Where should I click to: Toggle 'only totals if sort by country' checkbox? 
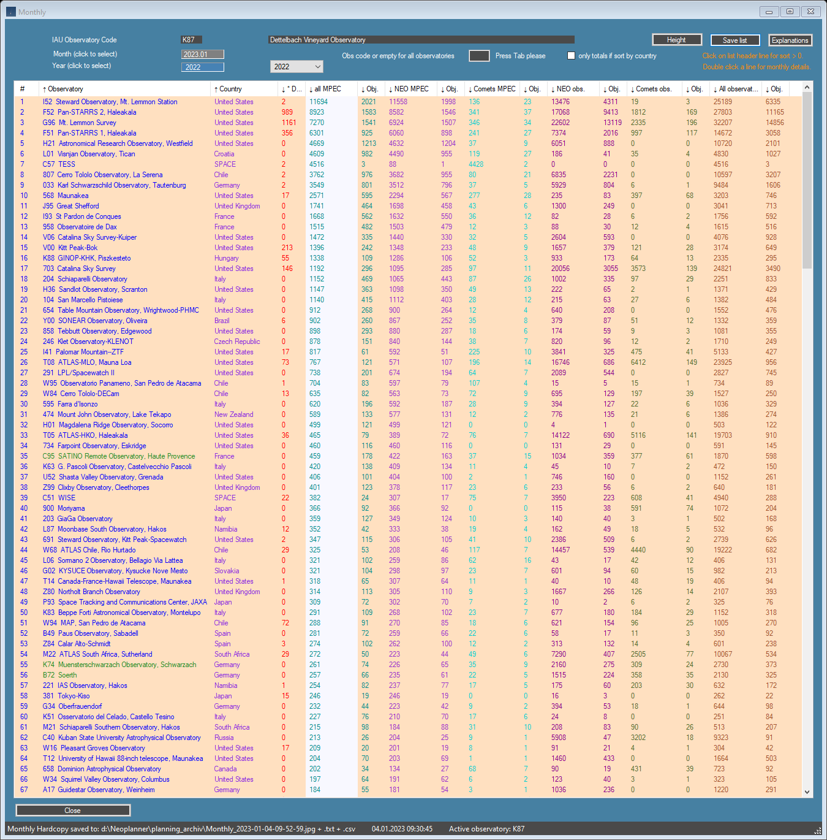(571, 56)
